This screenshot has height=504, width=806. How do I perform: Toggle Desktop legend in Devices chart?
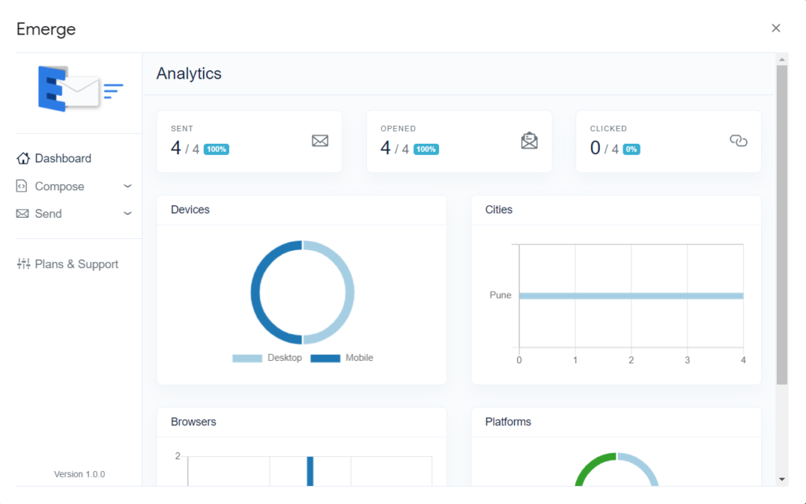267,358
